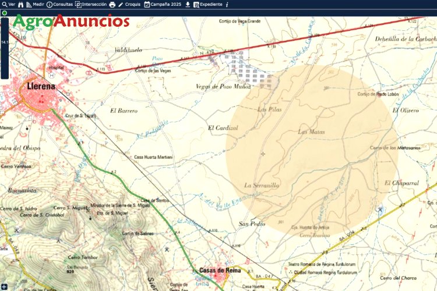
Task: Click the download arrow icon
Action: click(x=188, y=4)
